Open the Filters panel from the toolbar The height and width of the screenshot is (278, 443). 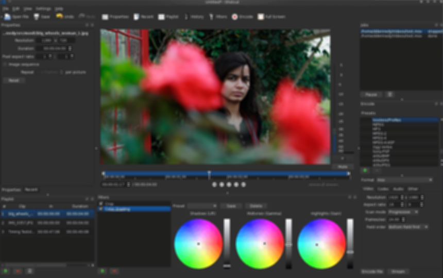coord(211,16)
